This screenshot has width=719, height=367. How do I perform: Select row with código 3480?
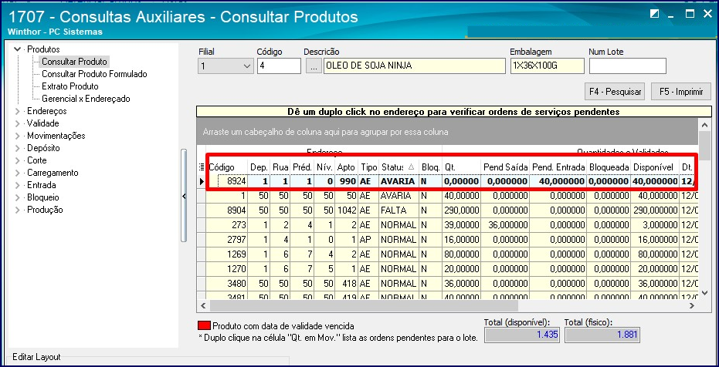point(447,283)
